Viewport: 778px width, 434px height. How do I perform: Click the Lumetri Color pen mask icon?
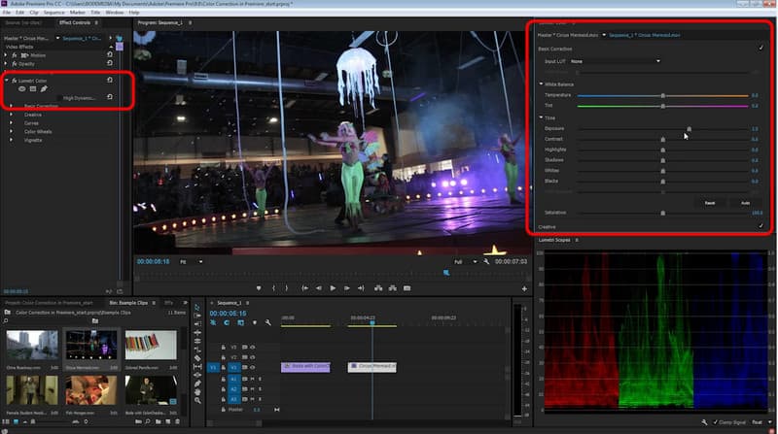[44, 88]
